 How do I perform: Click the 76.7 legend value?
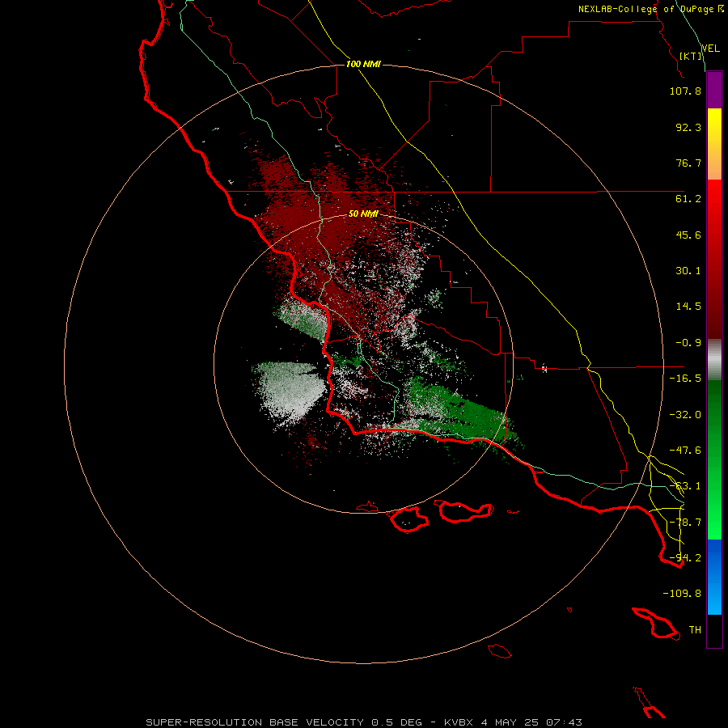(688, 163)
